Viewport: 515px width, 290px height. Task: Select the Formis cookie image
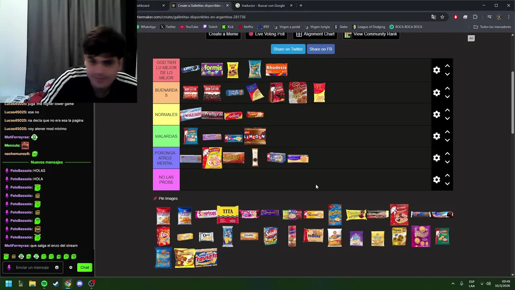click(212, 70)
